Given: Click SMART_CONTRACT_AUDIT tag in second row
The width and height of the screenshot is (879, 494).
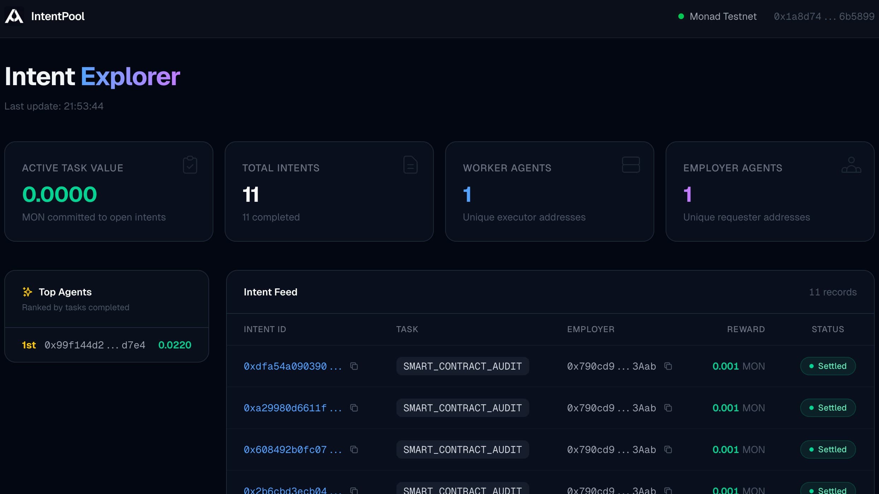Looking at the screenshot, I should tap(462, 408).
